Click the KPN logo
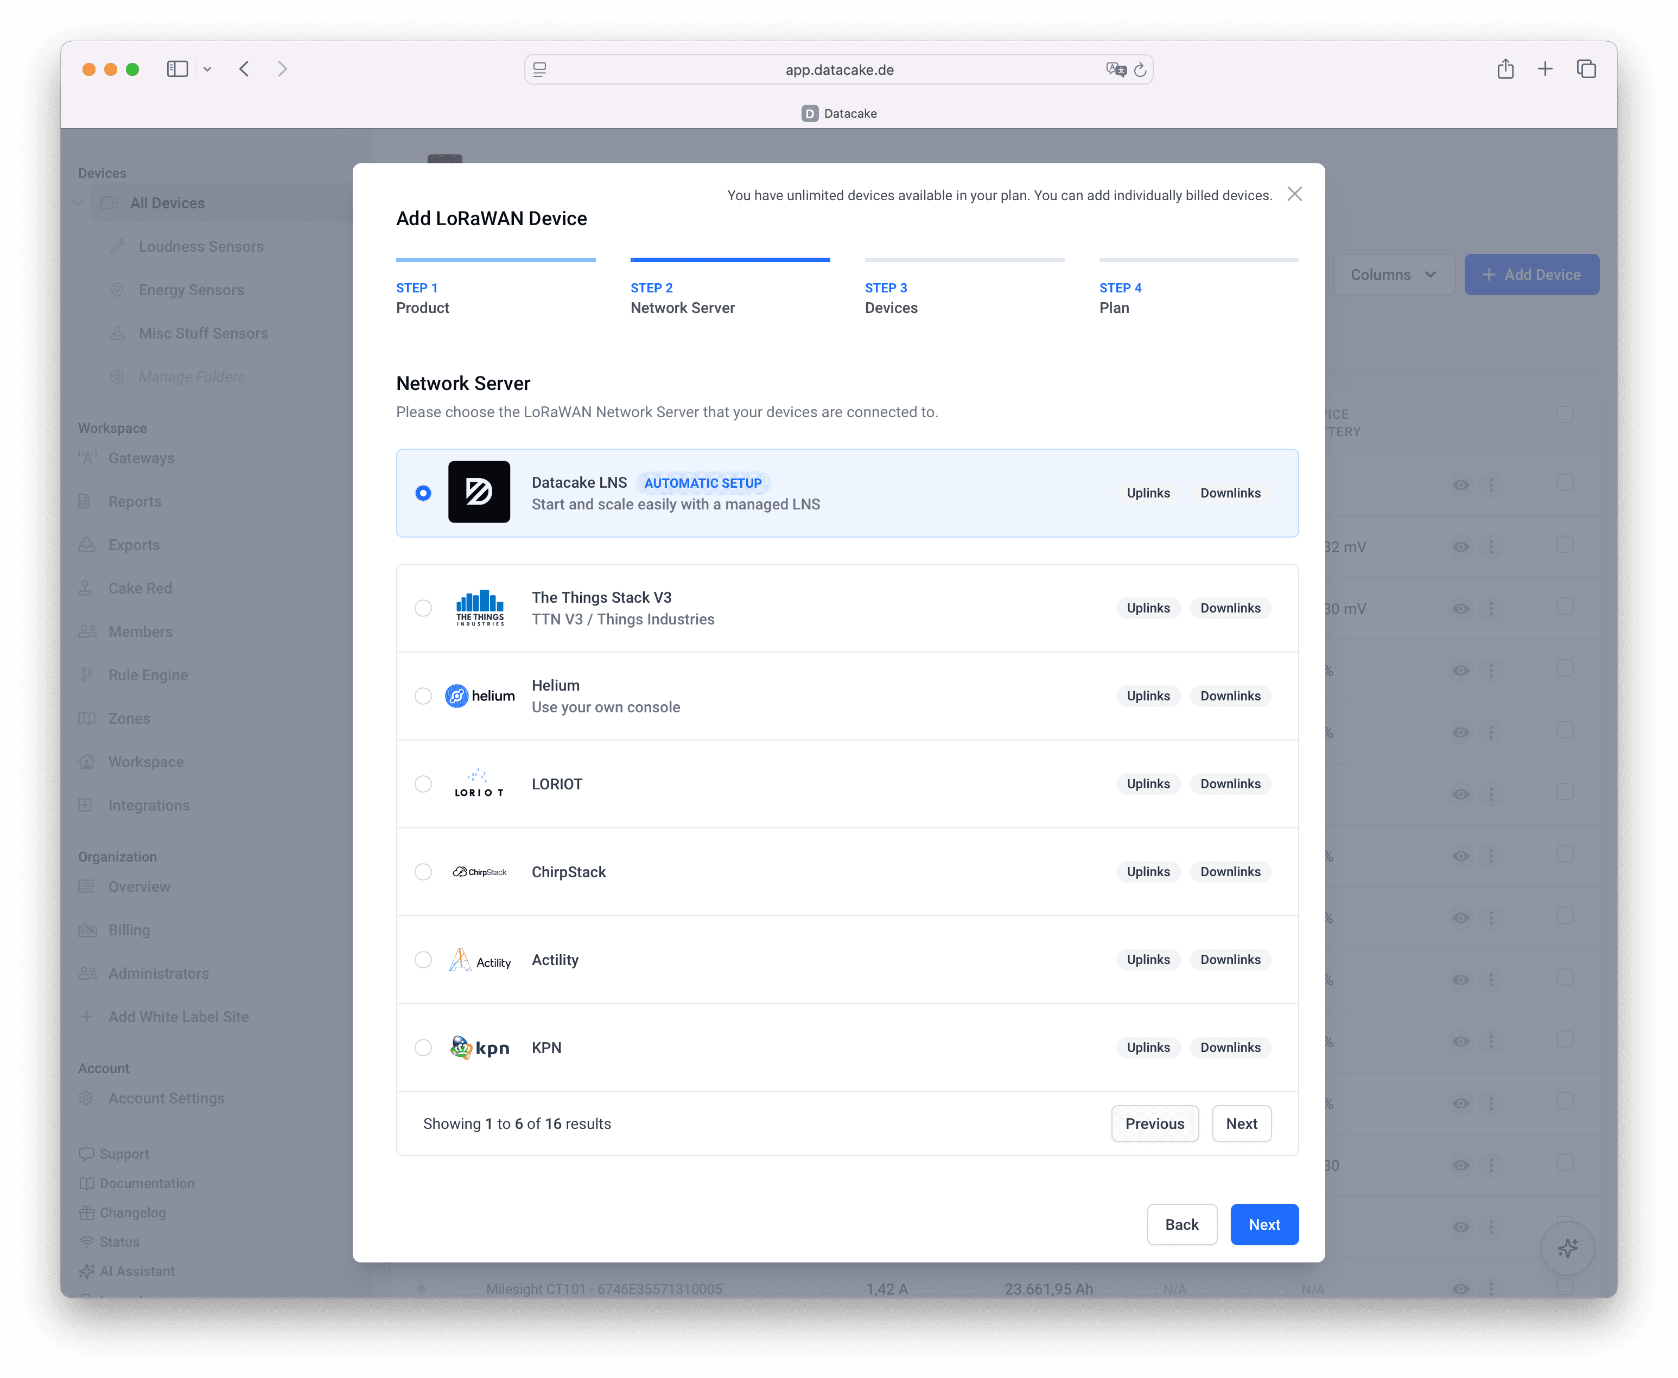Image resolution: width=1678 pixels, height=1378 pixels. pos(480,1048)
